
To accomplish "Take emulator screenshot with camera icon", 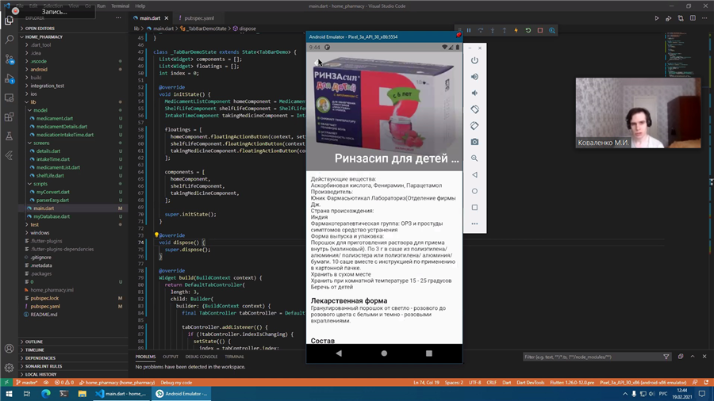I will coord(474,143).
